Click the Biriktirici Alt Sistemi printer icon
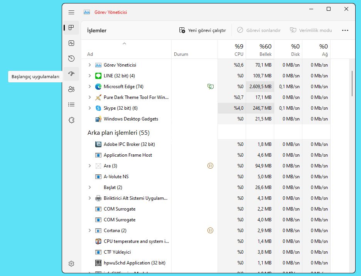 click(98, 198)
